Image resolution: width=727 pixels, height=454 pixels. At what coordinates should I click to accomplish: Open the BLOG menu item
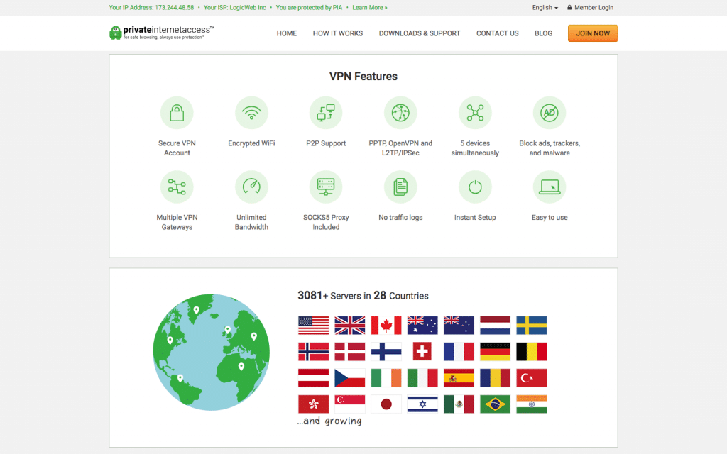(x=543, y=33)
